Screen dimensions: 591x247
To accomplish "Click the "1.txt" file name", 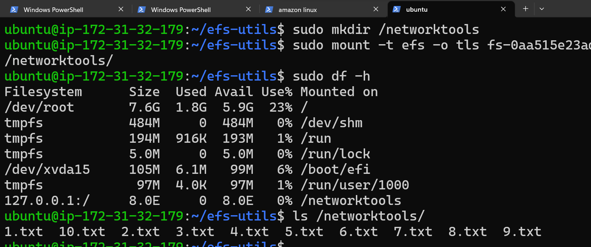I will click(24, 232).
